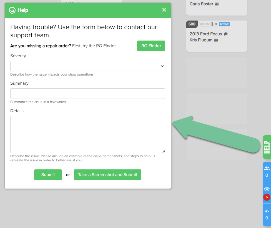Click the people group icon in sidebar
The image size is (271, 228).
click(267, 168)
